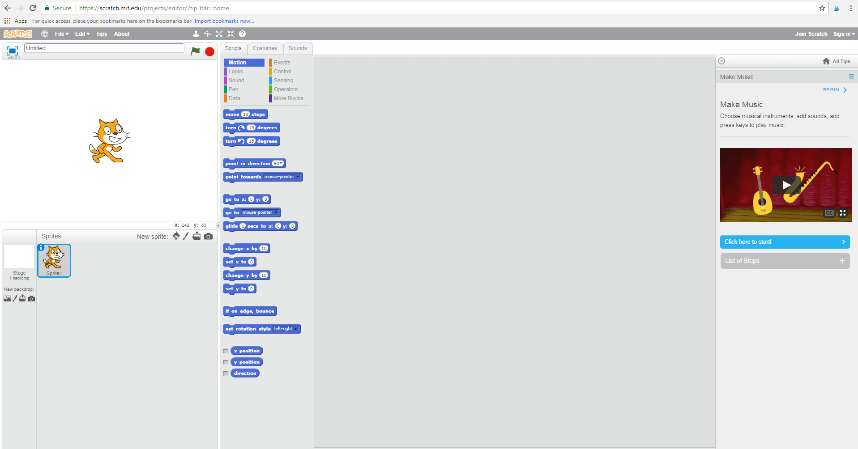
Task: Click the red stop sign
Action: (209, 51)
